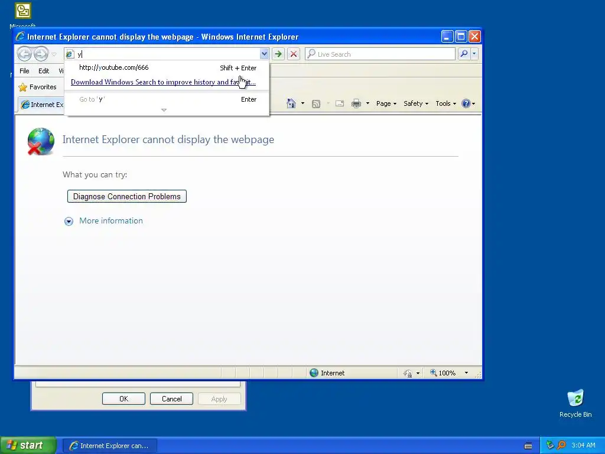Click Cancel in the background dialog

pyautogui.click(x=172, y=399)
